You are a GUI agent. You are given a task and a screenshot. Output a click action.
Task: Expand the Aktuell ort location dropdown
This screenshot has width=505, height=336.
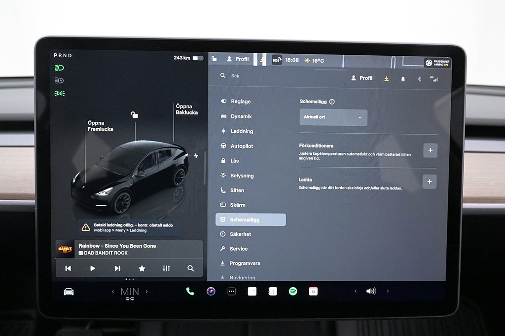pyautogui.click(x=333, y=117)
